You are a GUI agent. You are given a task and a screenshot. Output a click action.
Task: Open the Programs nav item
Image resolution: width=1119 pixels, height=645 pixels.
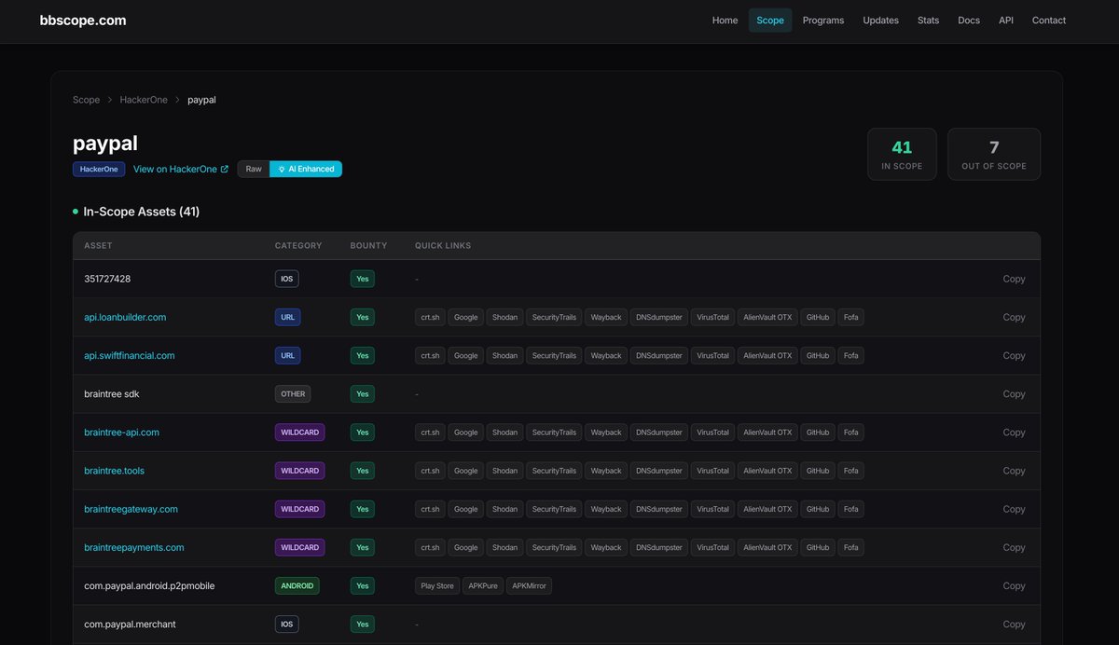tap(823, 21)
